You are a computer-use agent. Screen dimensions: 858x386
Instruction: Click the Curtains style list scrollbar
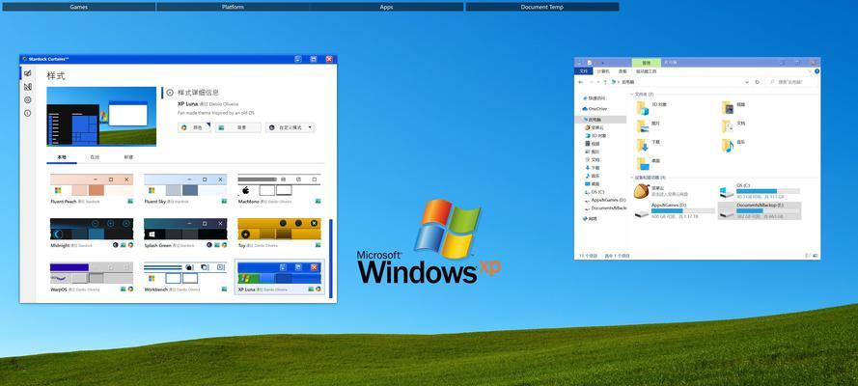[330, 259]
